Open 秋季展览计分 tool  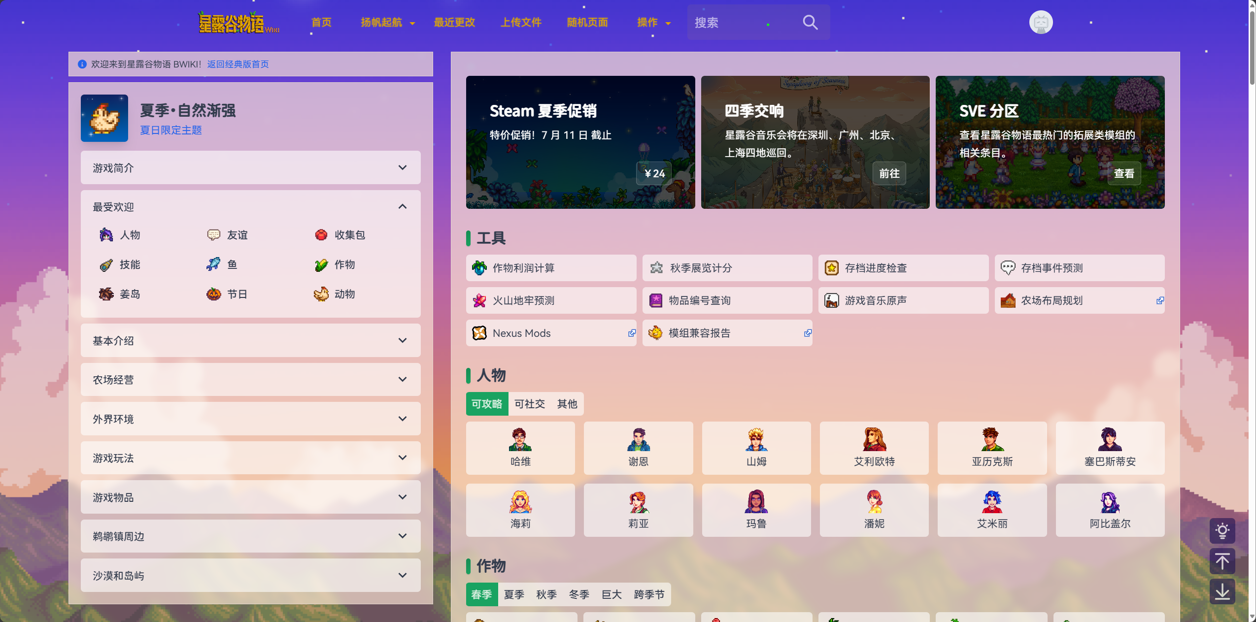(x=727, y=268)
